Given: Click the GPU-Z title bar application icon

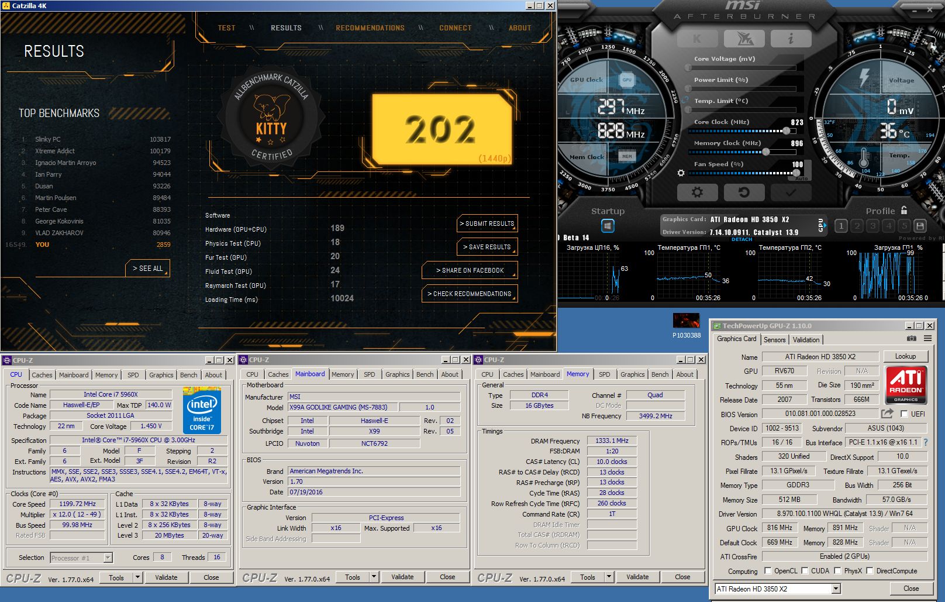Looking at the screenshot, I should [x=716, y=326].
